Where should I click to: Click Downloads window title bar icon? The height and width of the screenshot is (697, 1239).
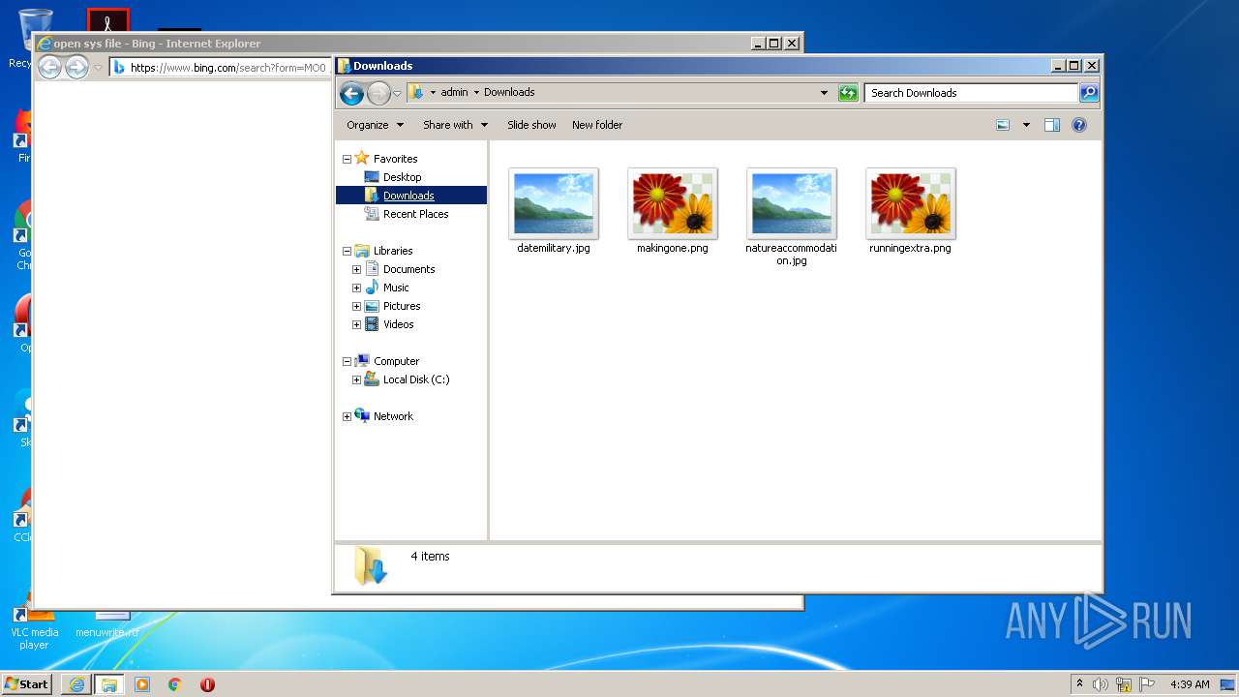(x=344, y=66)
